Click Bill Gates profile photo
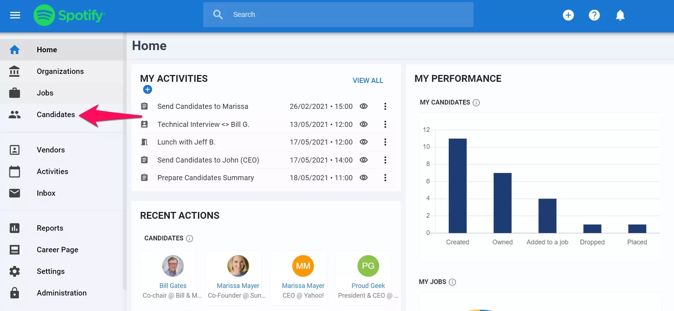This screenshot has height=311, width=674. coord(173,266)
